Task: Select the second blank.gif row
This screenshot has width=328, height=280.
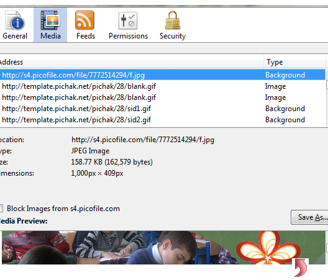Action: click(x=163, y=97)
